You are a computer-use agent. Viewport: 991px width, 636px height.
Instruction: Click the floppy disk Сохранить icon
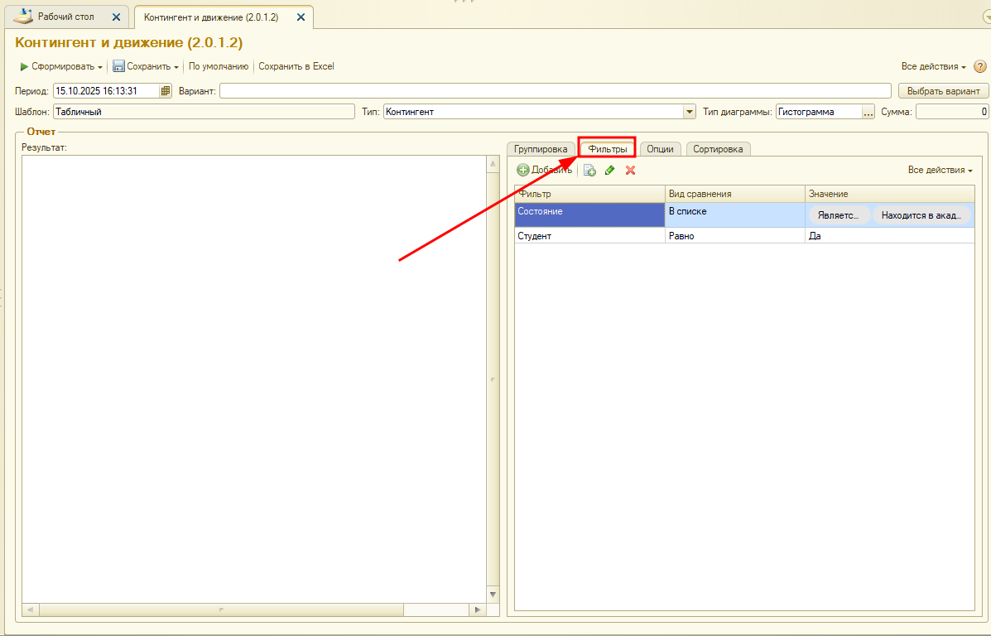[x=118, y=66]
